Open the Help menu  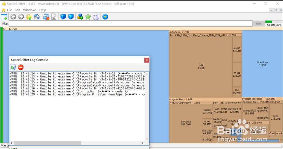(43, 10)
